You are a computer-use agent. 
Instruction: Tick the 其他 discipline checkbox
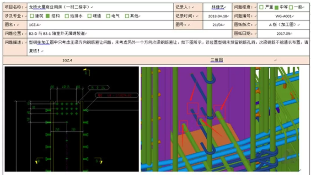click(127, 16)
